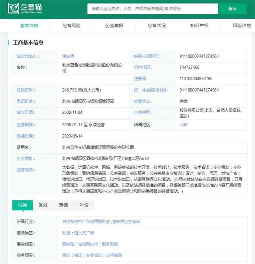
Task: Select the 分类 tab
Action: [22, 205]
